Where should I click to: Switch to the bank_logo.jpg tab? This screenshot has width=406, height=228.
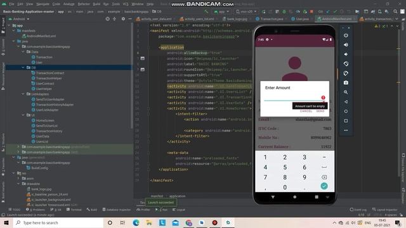[x=235, y=19]
